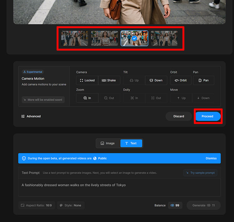Choose Dolly Out motion option
This screenshot has height=222, width=234.
156,98
